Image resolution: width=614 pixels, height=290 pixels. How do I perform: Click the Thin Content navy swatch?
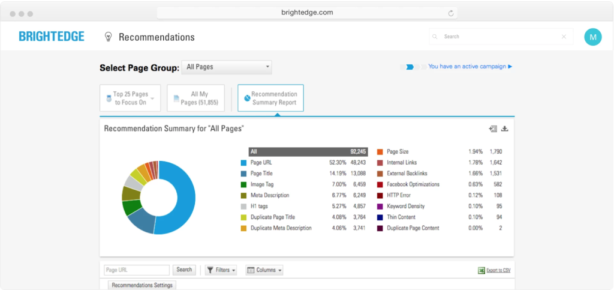380,217
